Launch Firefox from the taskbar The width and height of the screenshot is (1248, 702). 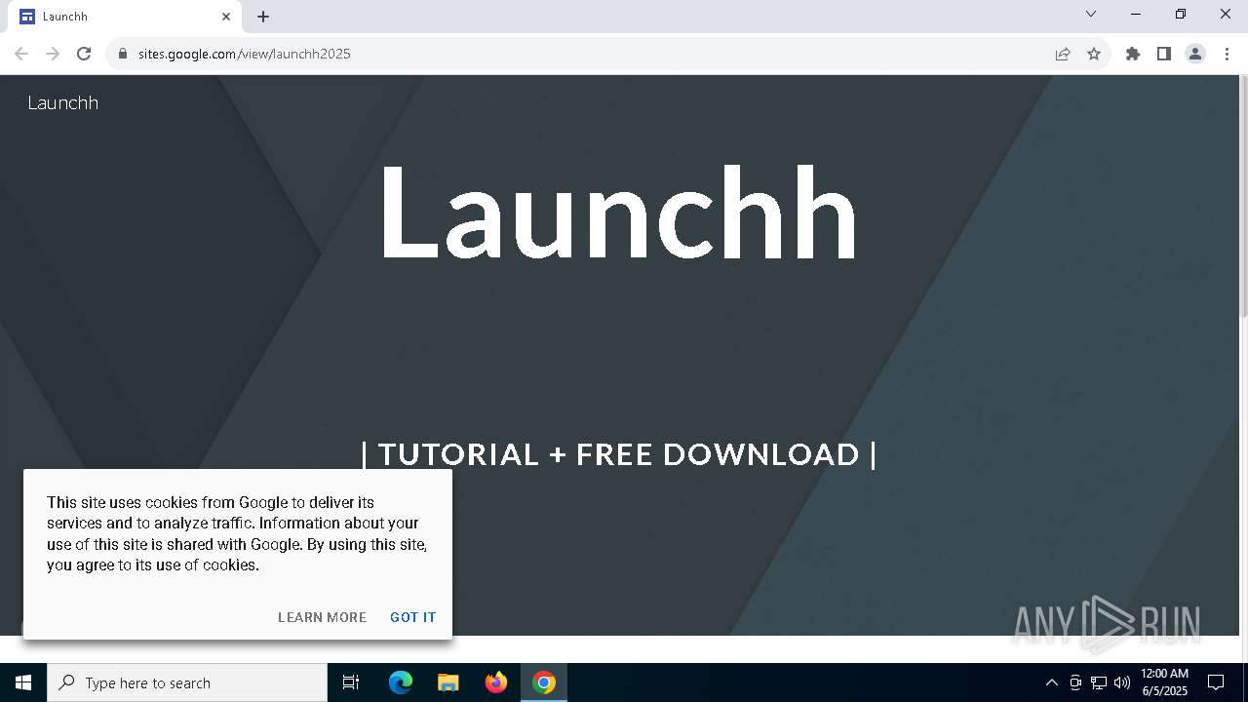(x=496, y=682)
